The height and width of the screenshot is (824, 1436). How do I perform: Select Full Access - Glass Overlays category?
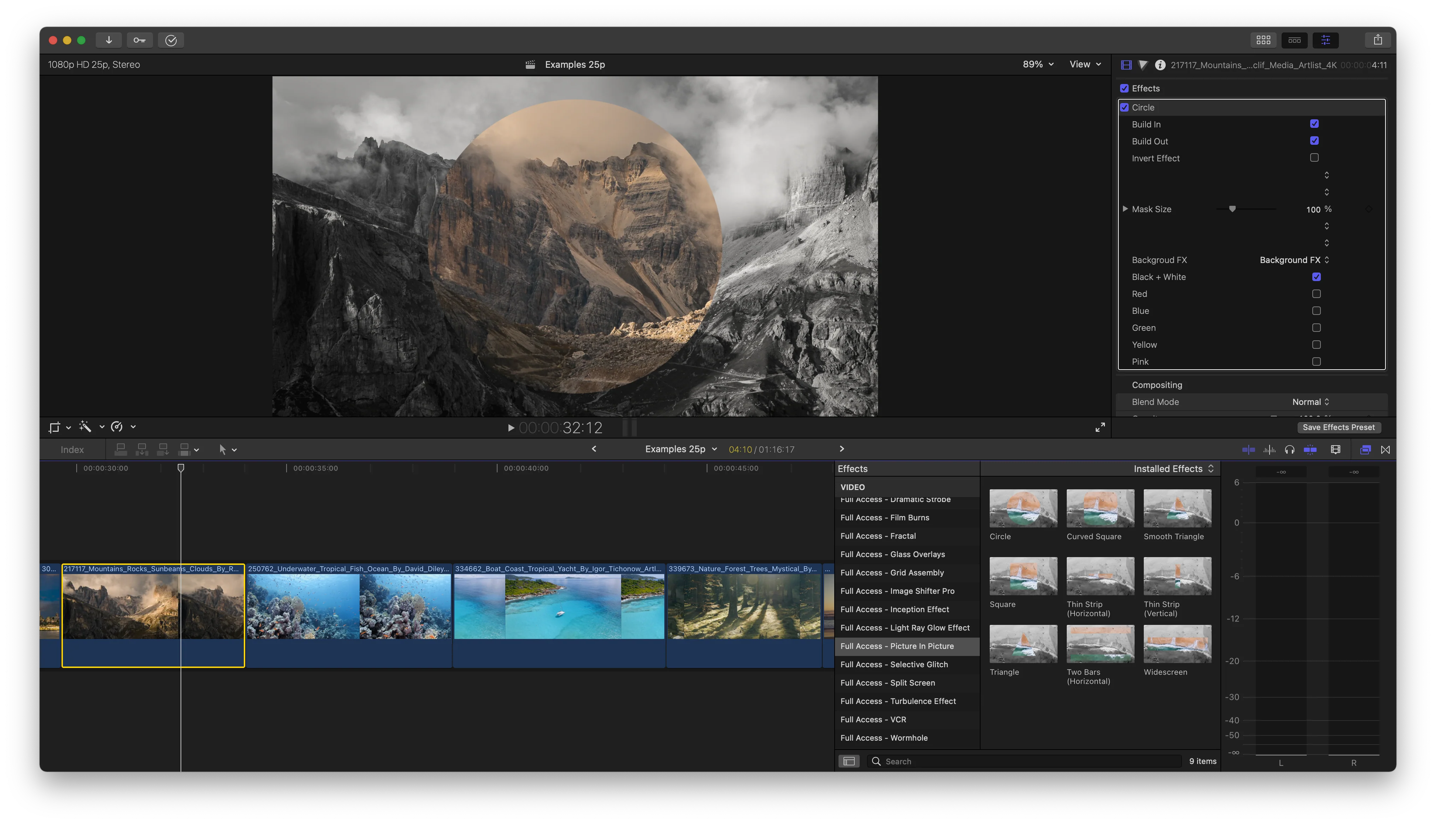click(x=907, y=554)
